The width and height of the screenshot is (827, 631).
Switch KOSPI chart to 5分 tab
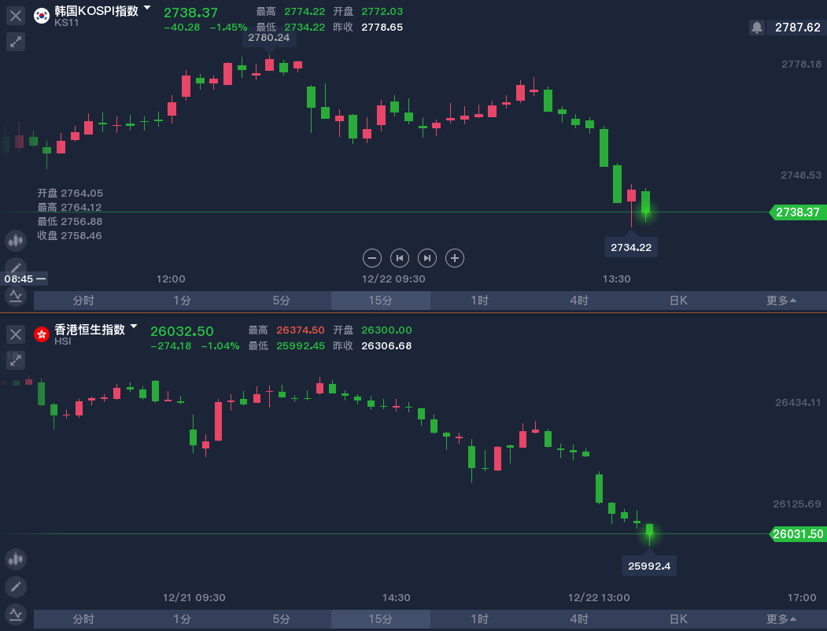click(282, 301)
